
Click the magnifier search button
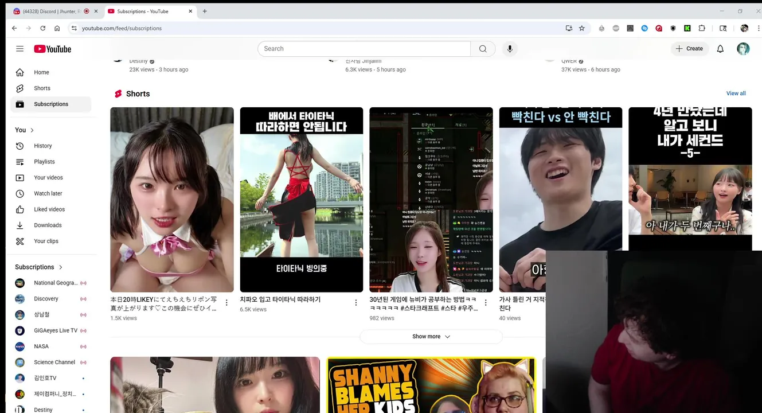(x=483, y=49)
